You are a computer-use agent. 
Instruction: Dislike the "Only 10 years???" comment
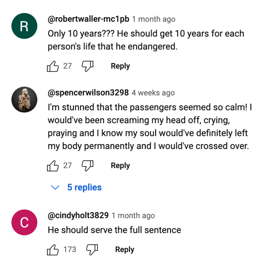point(87,66)
